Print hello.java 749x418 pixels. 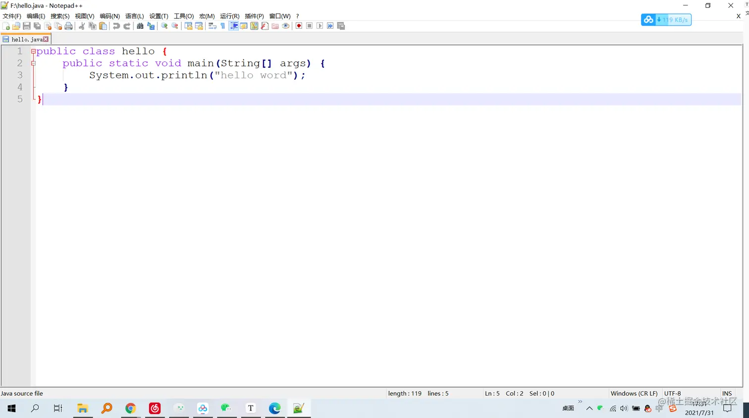tap(69, 26)
